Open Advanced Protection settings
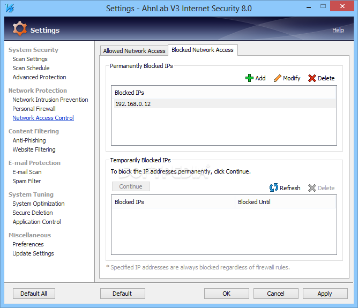The height and width of the screenshot is (308, 358). (x=39, y=77)
